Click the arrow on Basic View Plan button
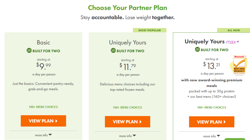 [x=56, y=121]
